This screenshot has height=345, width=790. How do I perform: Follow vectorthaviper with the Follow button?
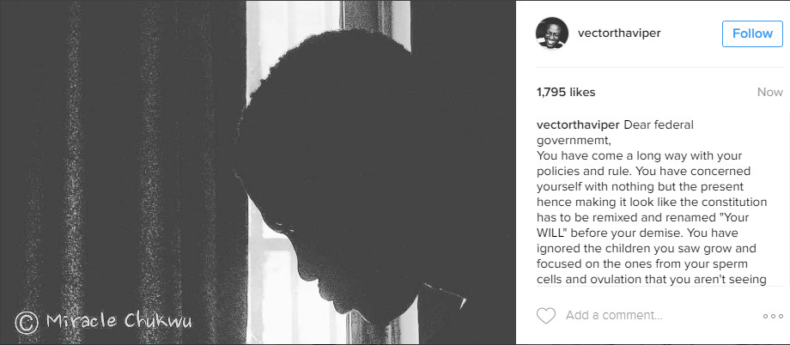pyautogui.click(x=752, y=33)
